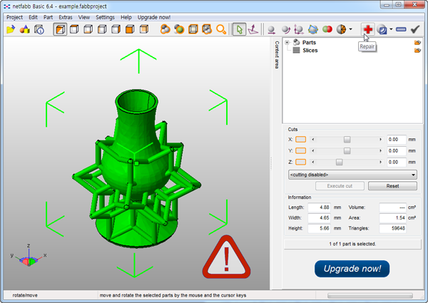Open the Project menu
The image size is (428, 303).
click(14, 17)
